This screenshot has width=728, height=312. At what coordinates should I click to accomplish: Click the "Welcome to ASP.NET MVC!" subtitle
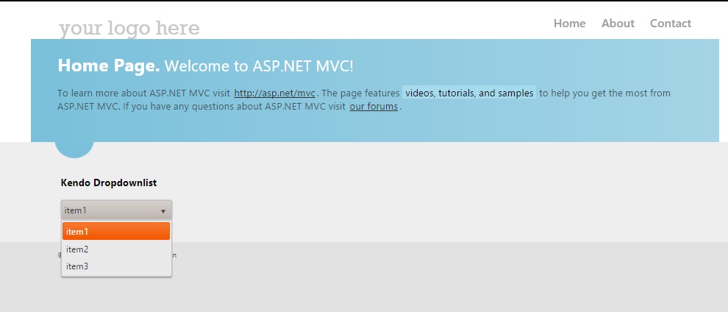pyautogui.click(x=259, y=66)
